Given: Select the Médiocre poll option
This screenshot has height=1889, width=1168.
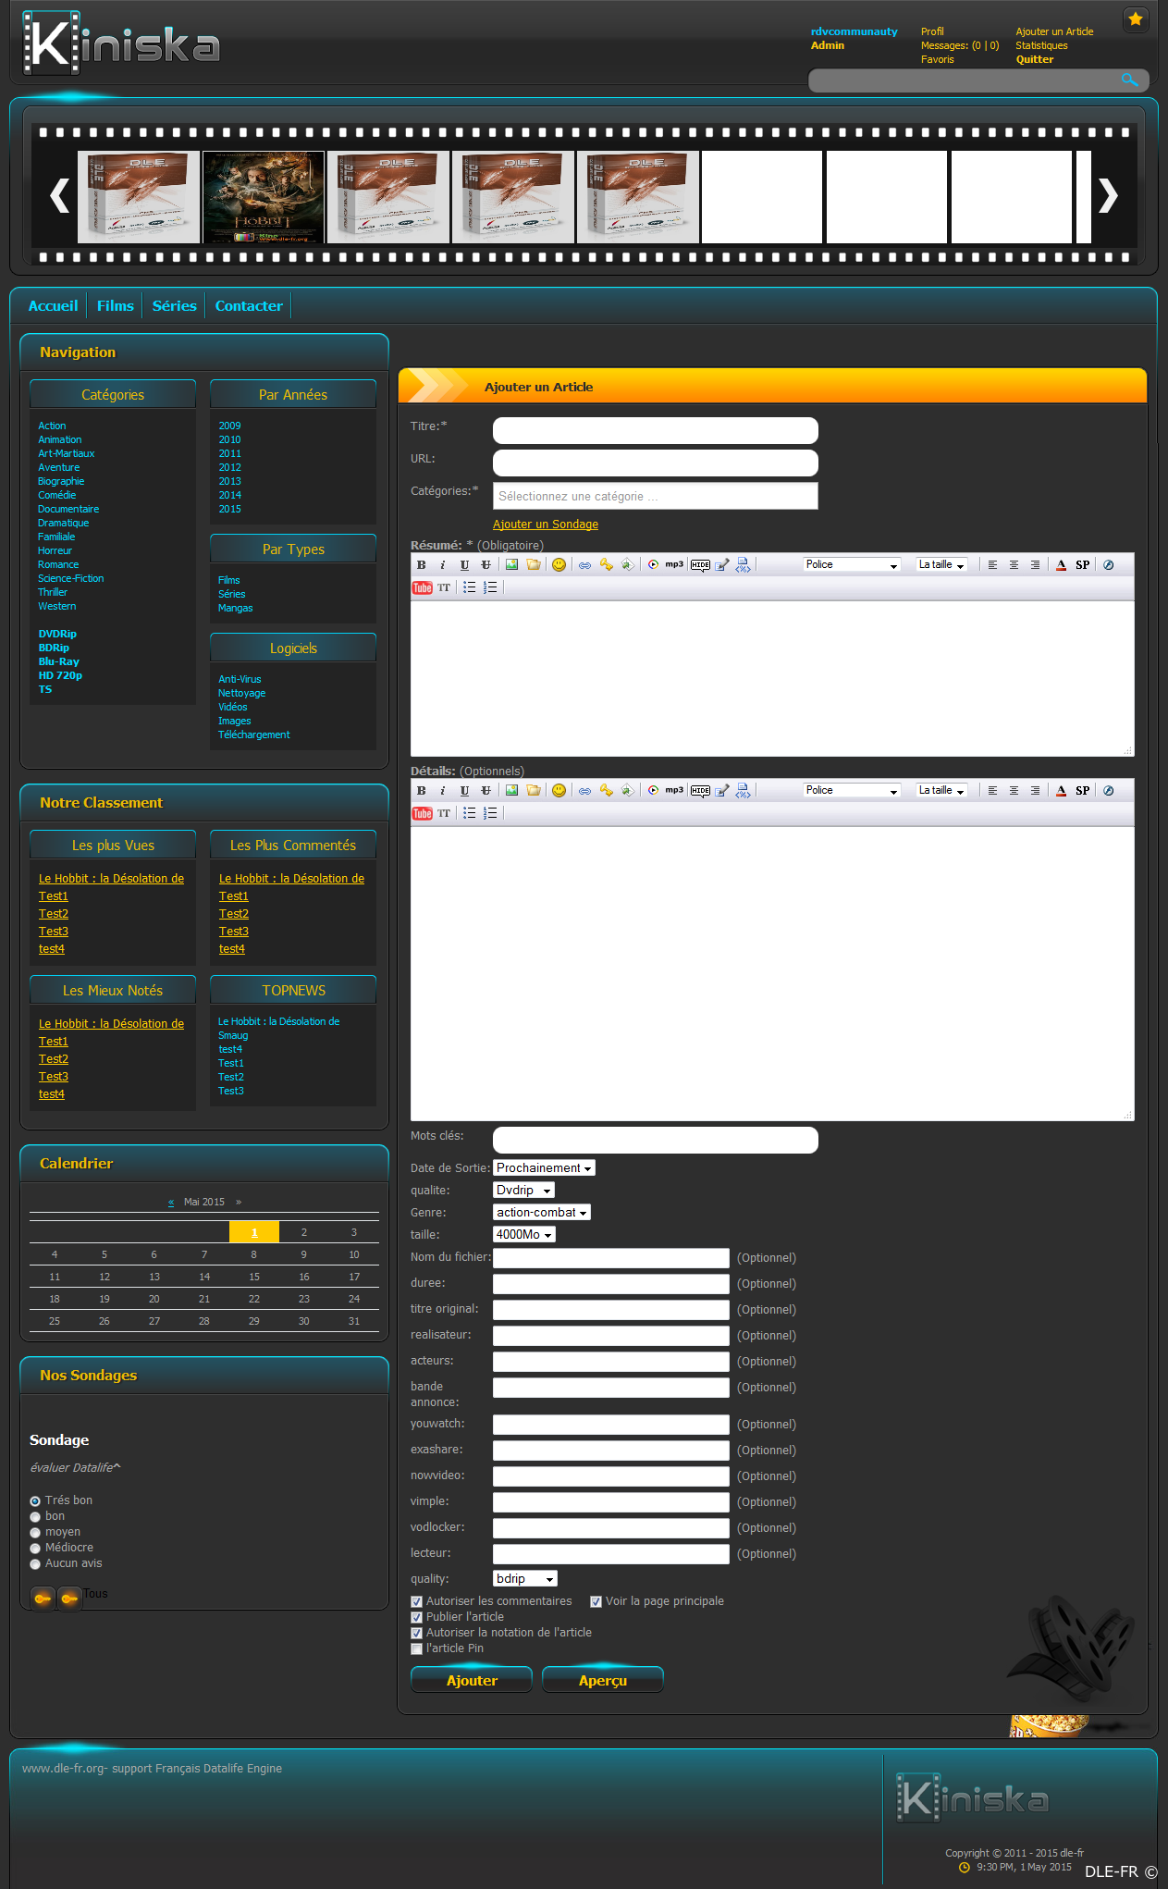Looking at the screenshot, I should coord(35,1549).
